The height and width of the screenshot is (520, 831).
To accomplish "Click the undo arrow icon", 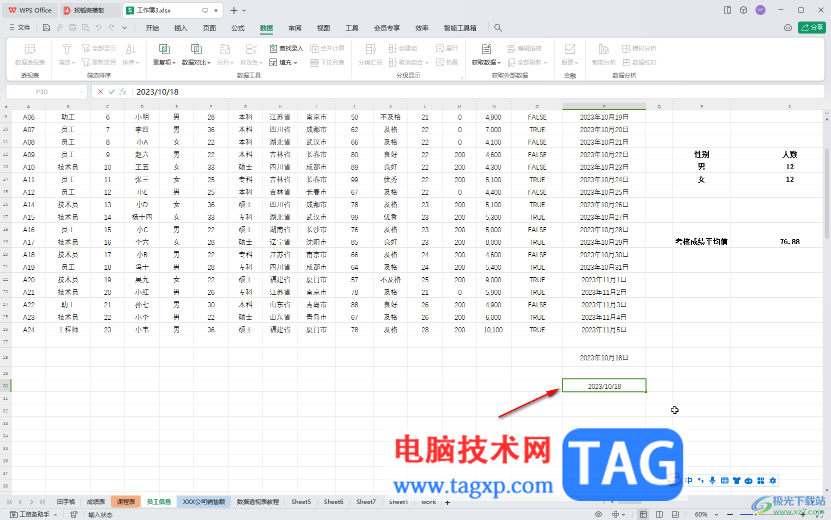I will [x=98, y=28].
